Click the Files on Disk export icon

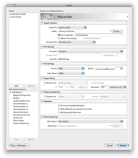[48, 16]
